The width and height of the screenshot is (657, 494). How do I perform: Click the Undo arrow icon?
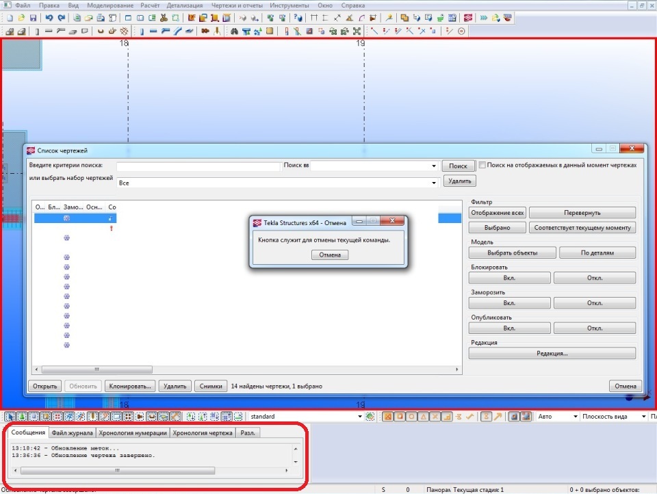click(x=50, y=17)
